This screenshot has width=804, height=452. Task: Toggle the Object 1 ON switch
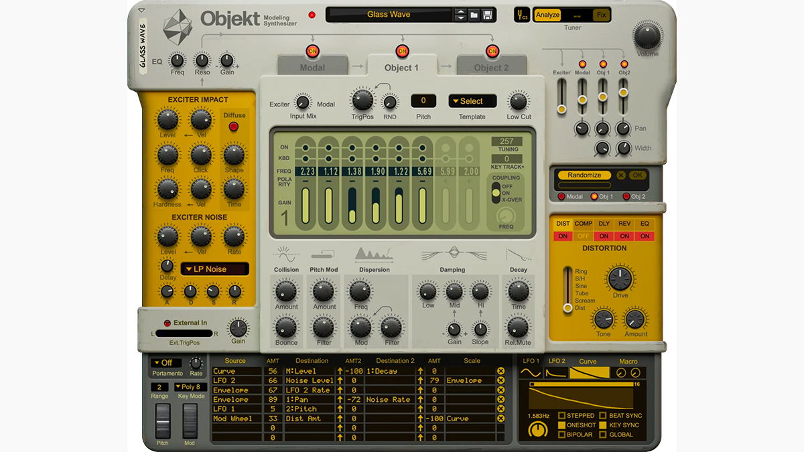click(402, 51)
